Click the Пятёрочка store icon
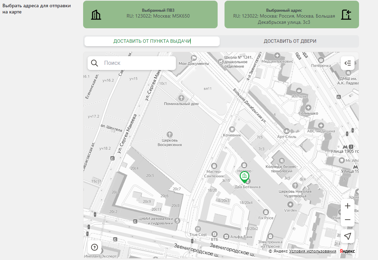This screenshot has height=260, width=378. pos(321,60)
